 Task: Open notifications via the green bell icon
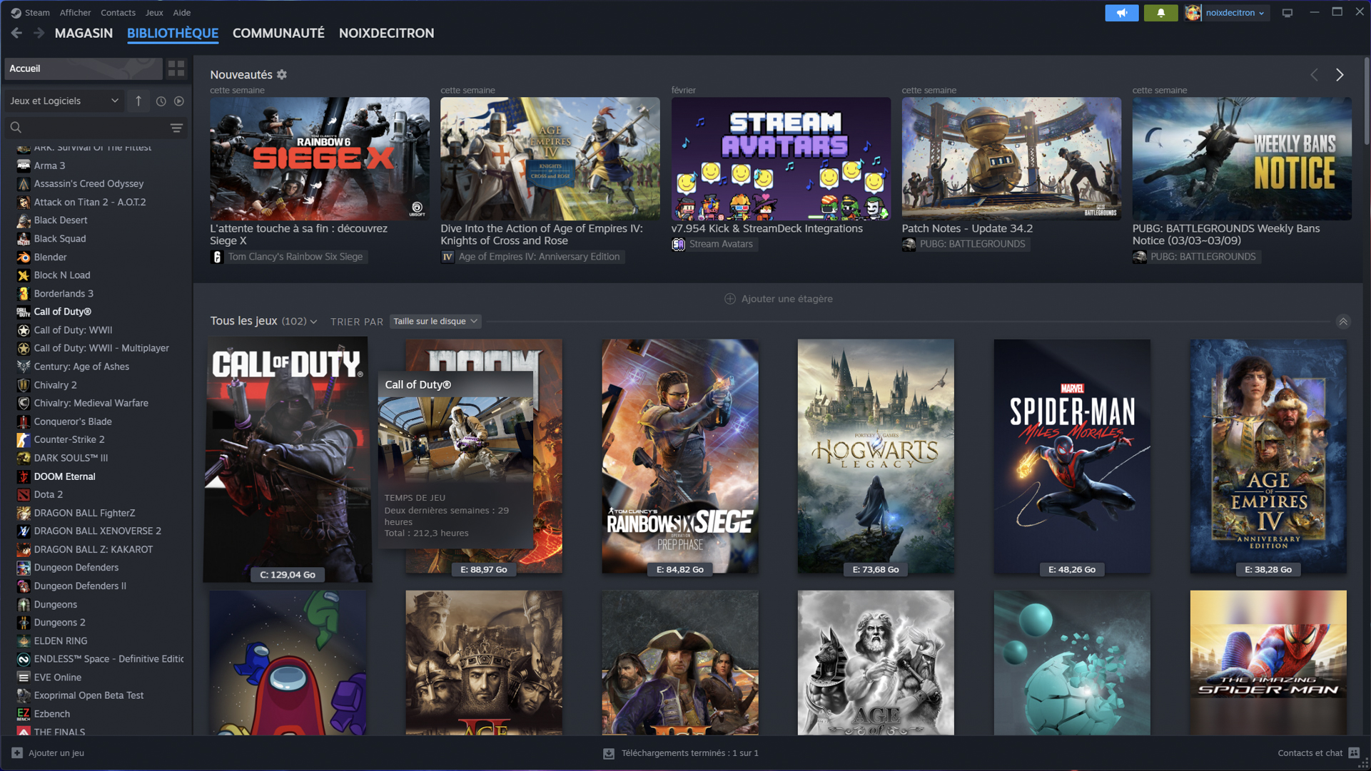click(1160, 13)
